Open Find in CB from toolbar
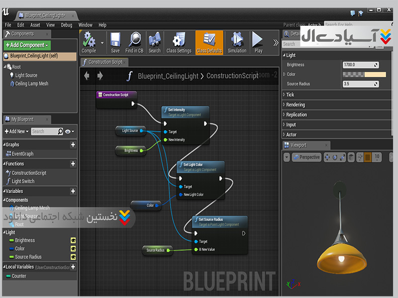The width and height of the screenshot is (398, 298). click(134, 40)
